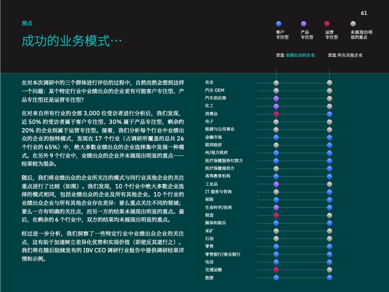Click the IT 服务与咨询 row label
The height and width of the screenshot is (292, 389).
click(x=218, y=192)
